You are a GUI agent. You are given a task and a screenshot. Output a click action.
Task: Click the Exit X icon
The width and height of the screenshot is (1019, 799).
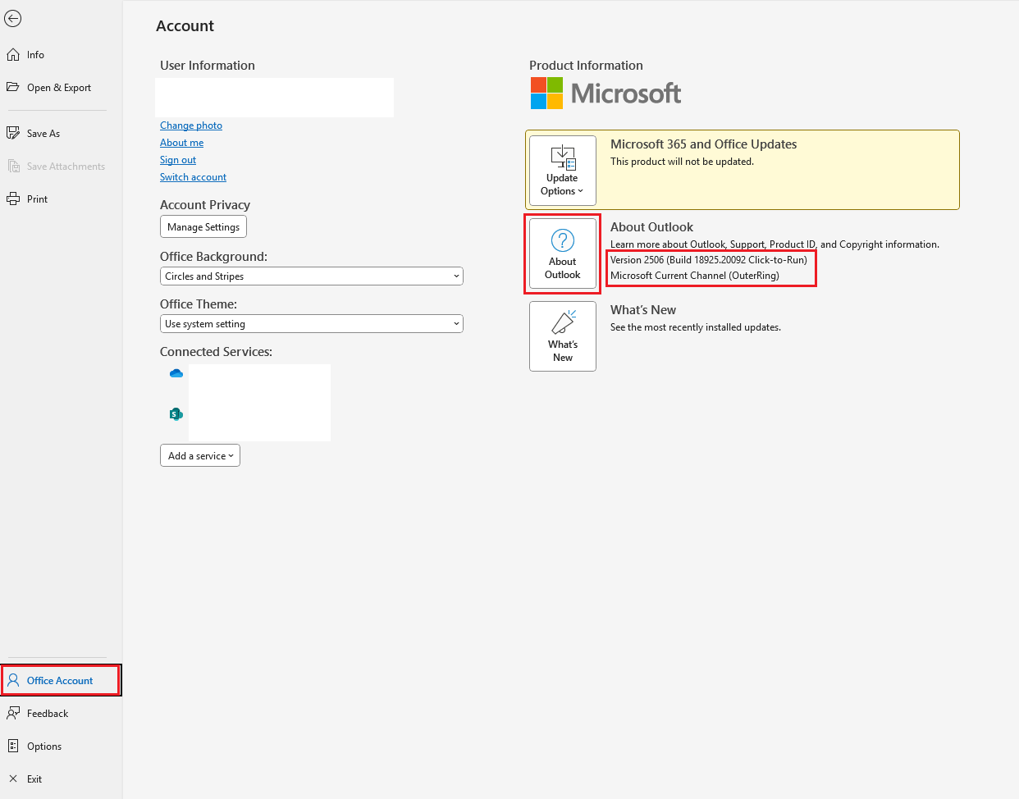click(13, 778)
